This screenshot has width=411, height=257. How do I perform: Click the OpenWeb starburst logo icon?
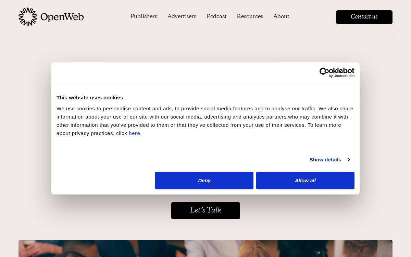click(28, 17)
